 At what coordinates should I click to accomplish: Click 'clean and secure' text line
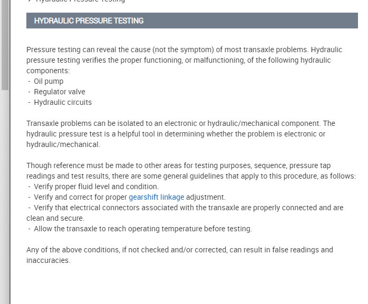(56, 218)
